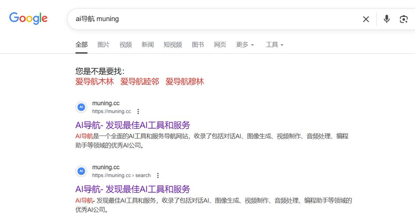Click second result site name muning.cc
The width and height of the screenshot is (415, 221).
[106, 167]
